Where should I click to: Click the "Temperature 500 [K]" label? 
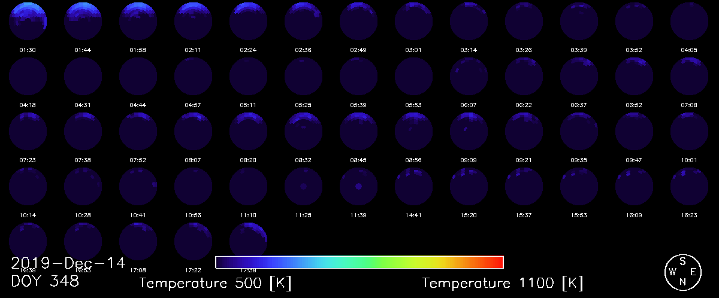coord(216,283)
